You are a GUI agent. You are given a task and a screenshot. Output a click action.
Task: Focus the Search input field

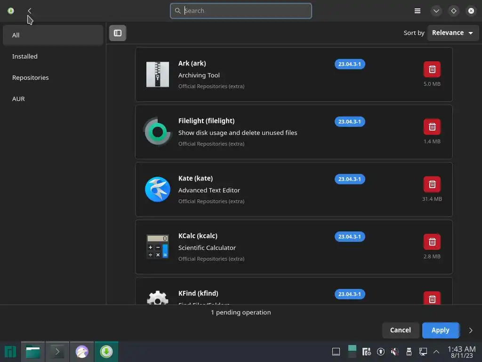(x=241, y=11)
